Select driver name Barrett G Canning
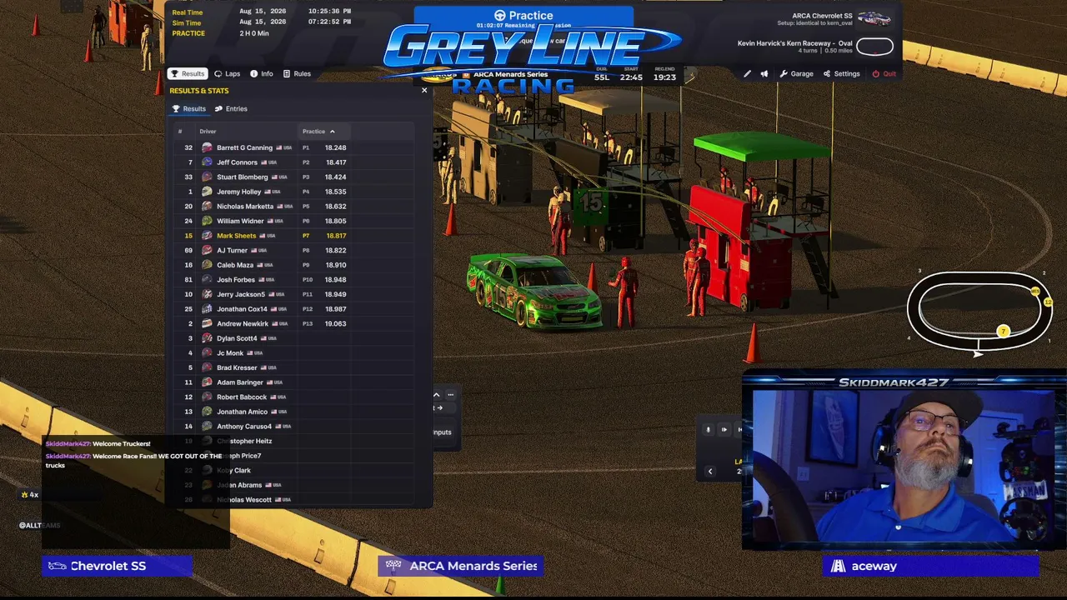The height and width of the screenshot is (600, 1067). click(x=245, y=147)
